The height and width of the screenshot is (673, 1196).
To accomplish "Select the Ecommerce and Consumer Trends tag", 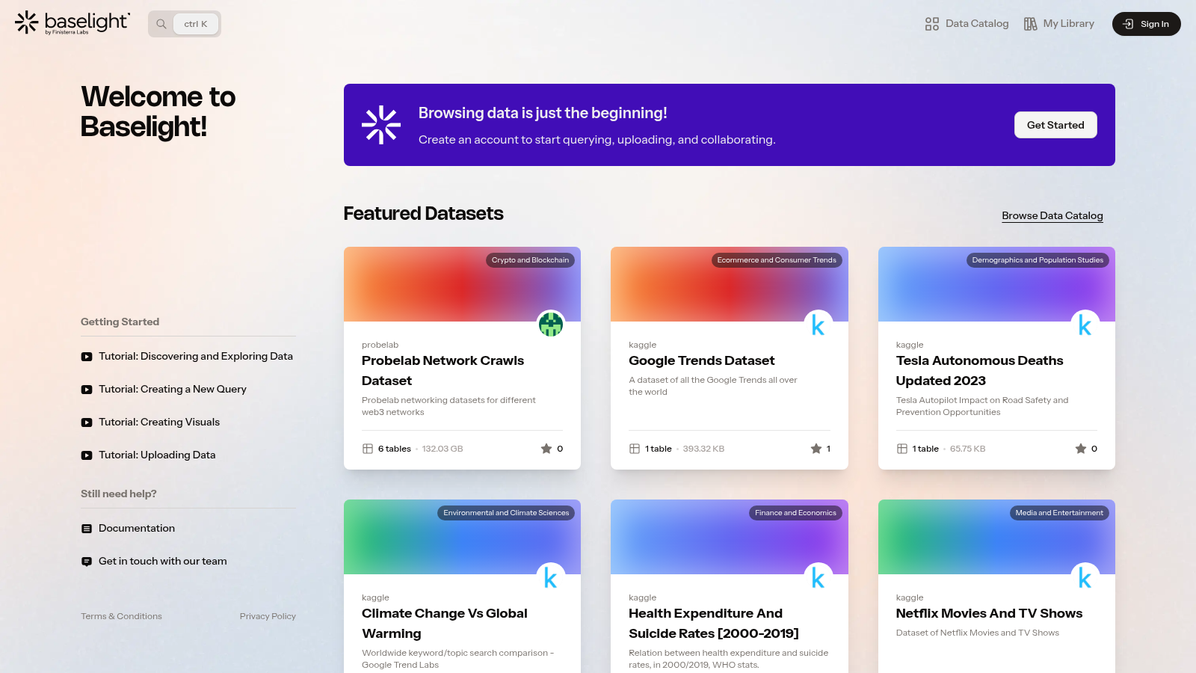I will click(x=777, y=260).
